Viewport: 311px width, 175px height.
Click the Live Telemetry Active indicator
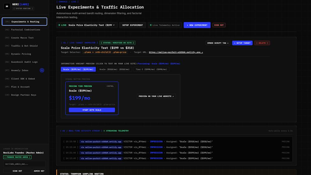click(165, 25)
